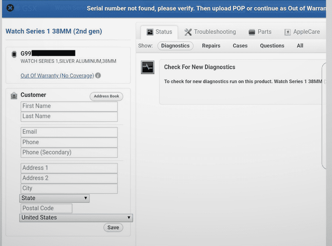Open the Address Book
Viewport: 332px width, 246px height.
106,96
